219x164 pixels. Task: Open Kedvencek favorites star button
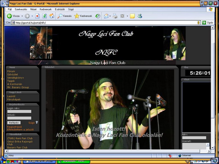(77, 16)
